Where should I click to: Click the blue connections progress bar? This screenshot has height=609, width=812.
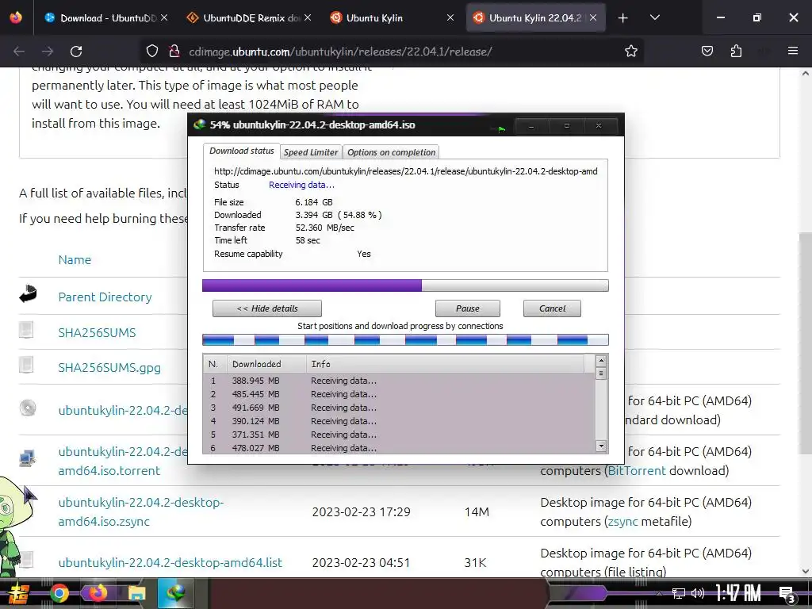[405, 339]
